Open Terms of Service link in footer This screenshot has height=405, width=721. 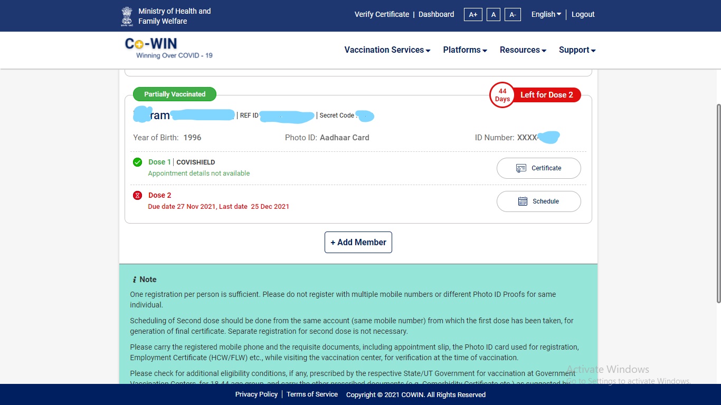point(312,394)
